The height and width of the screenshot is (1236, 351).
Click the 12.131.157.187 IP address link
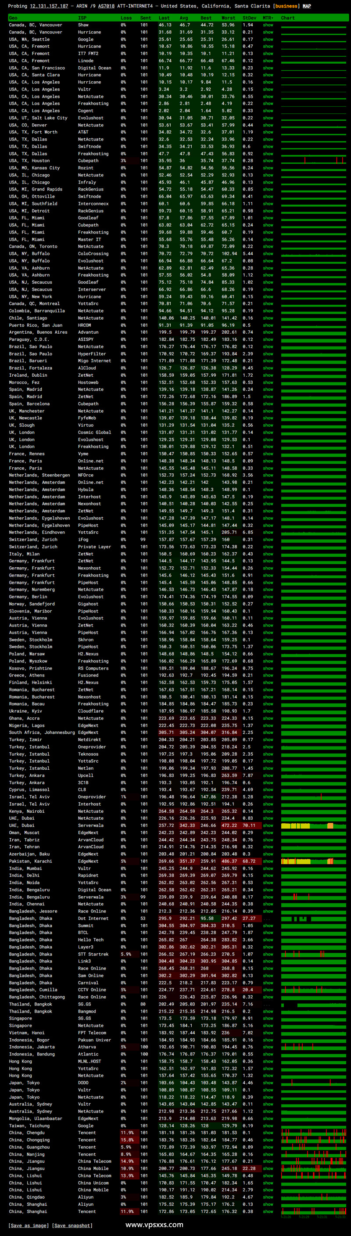point(49,6)
